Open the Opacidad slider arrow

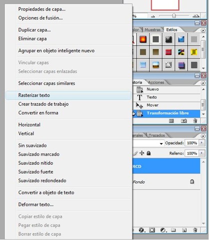(201, 143)
